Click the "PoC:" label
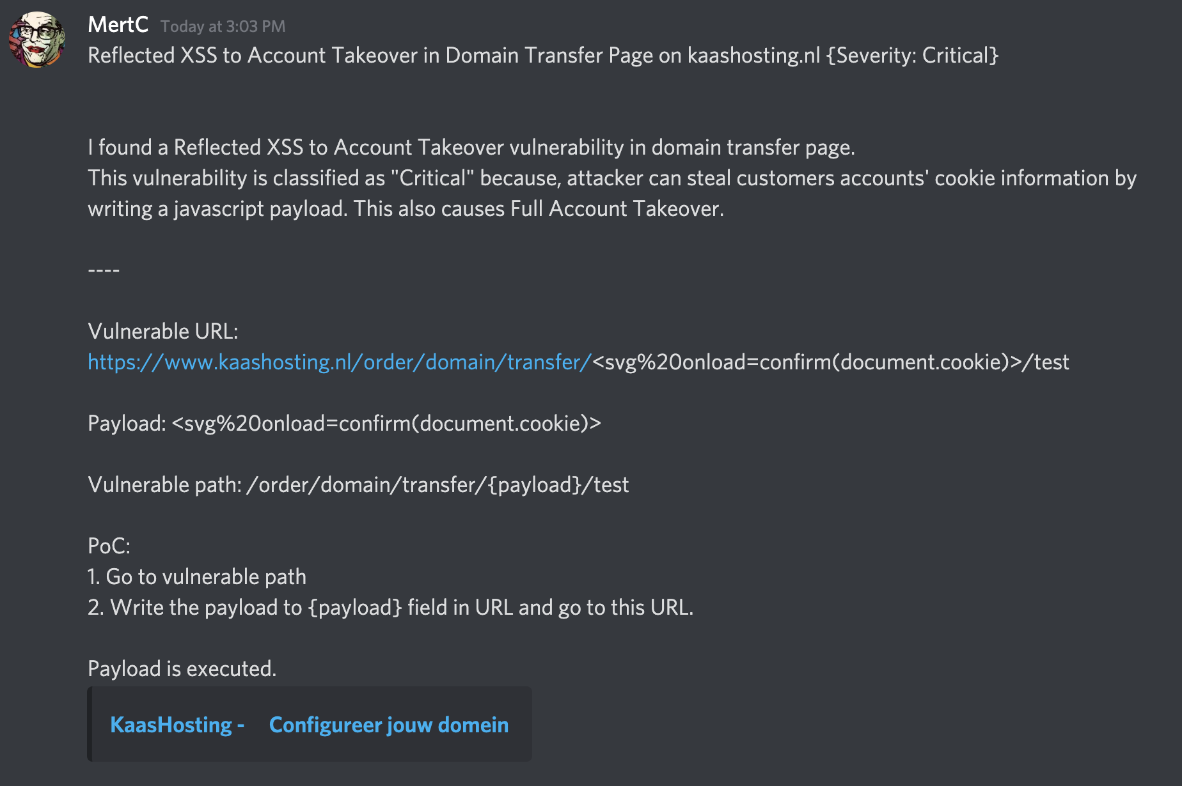The image size is (1182, 786). (109, 546)
